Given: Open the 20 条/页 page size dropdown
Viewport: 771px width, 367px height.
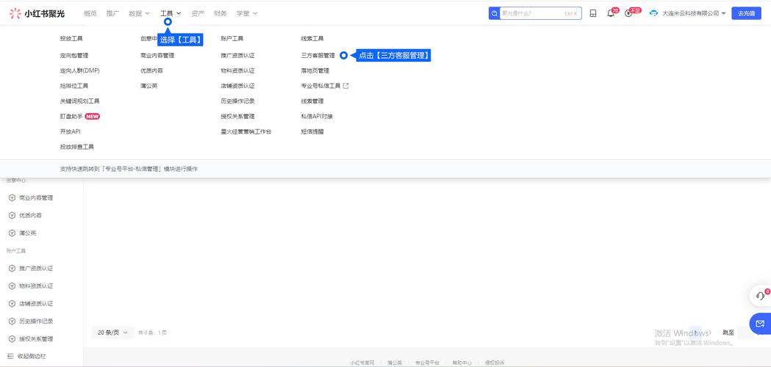Looking at the screenshot, I should click(x=112, y=333).
